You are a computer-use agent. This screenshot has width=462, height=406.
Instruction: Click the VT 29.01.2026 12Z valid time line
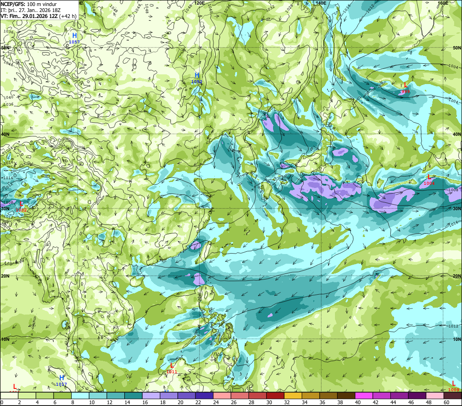(x=38, y=16)
